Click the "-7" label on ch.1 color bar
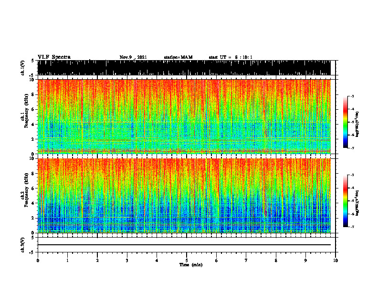The height and width of the screenshot is (292, 378). point(352,148)
